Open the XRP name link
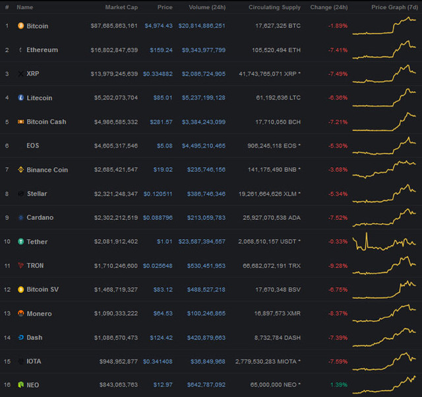 (33, 74)
